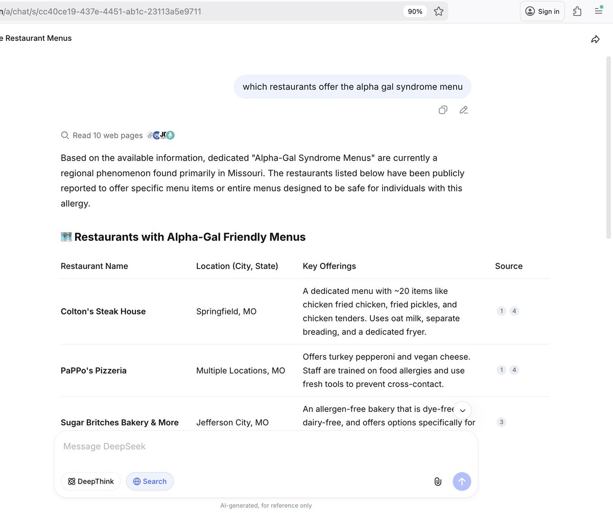Click the Restaurant Name column header

(x=95, y=266)
